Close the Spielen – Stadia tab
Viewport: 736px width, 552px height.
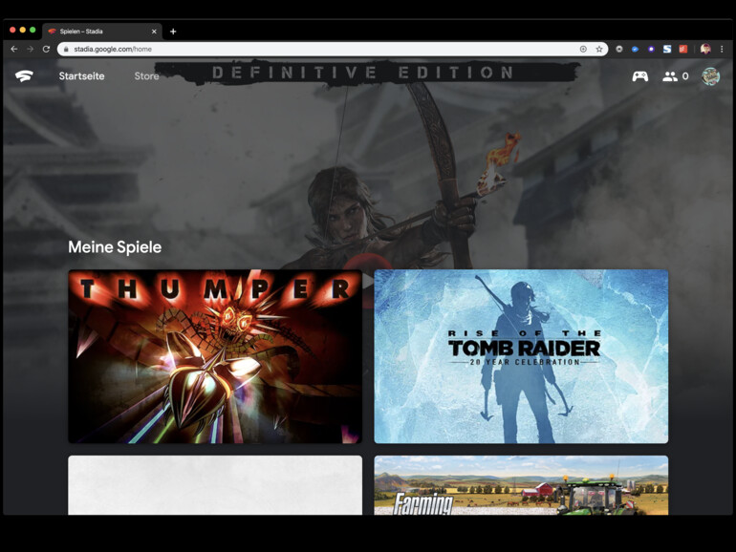(x=154, y=32)
